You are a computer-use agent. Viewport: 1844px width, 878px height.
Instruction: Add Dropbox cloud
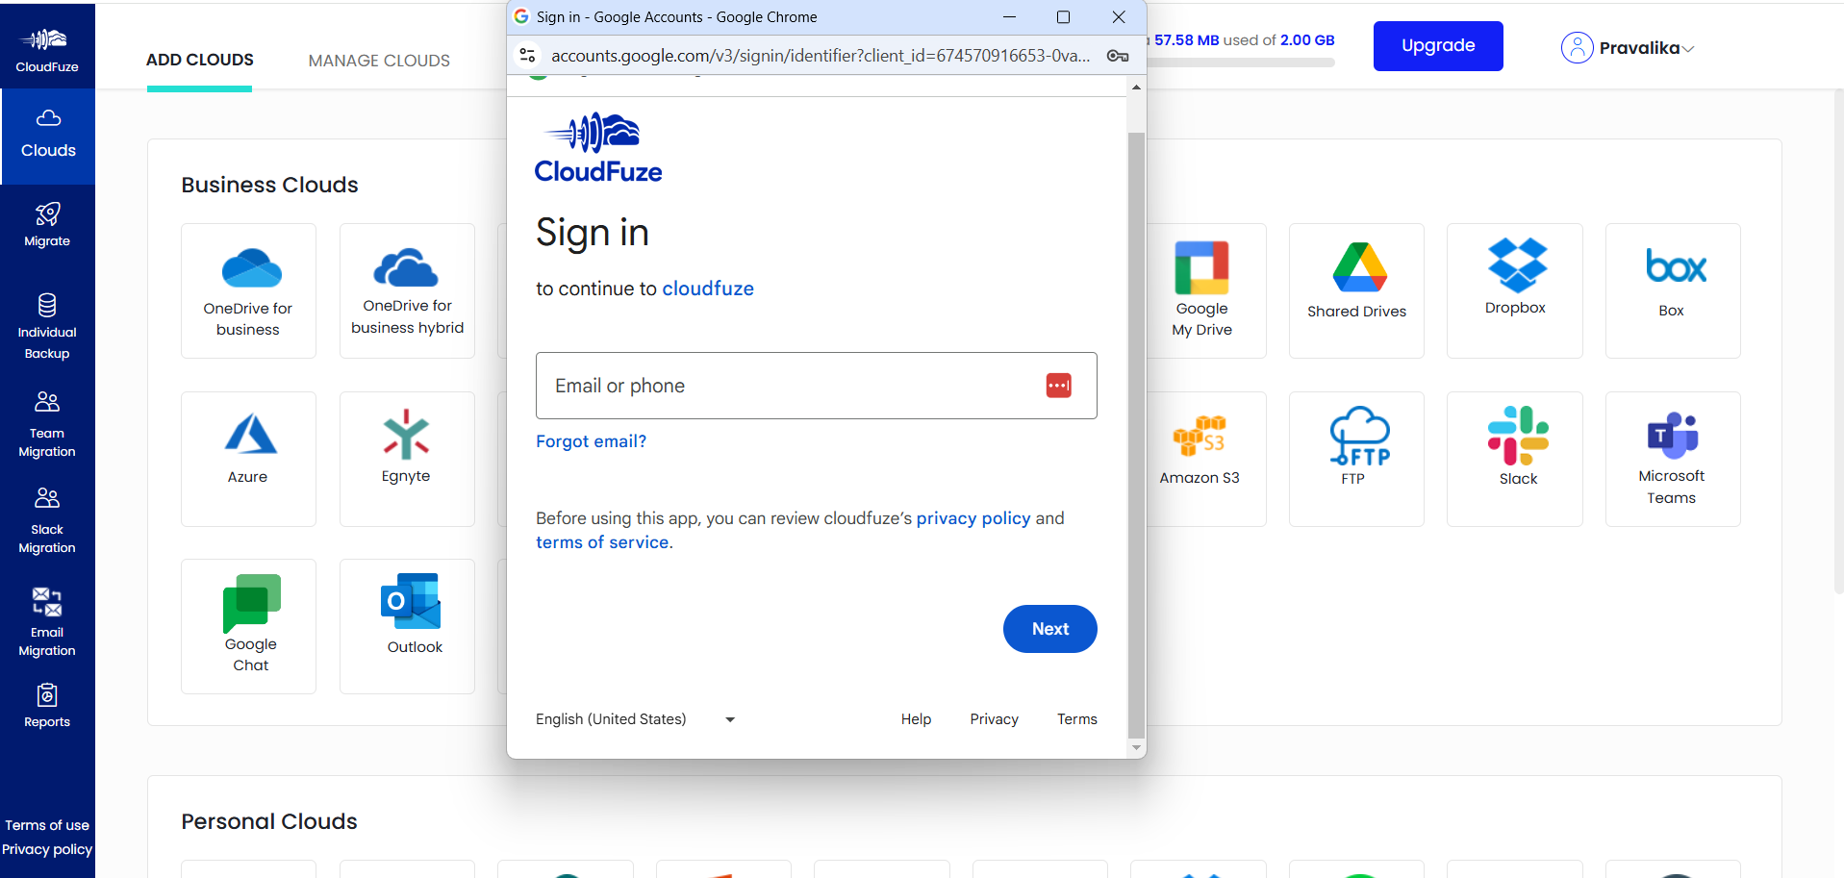[x=1515, y=290]
